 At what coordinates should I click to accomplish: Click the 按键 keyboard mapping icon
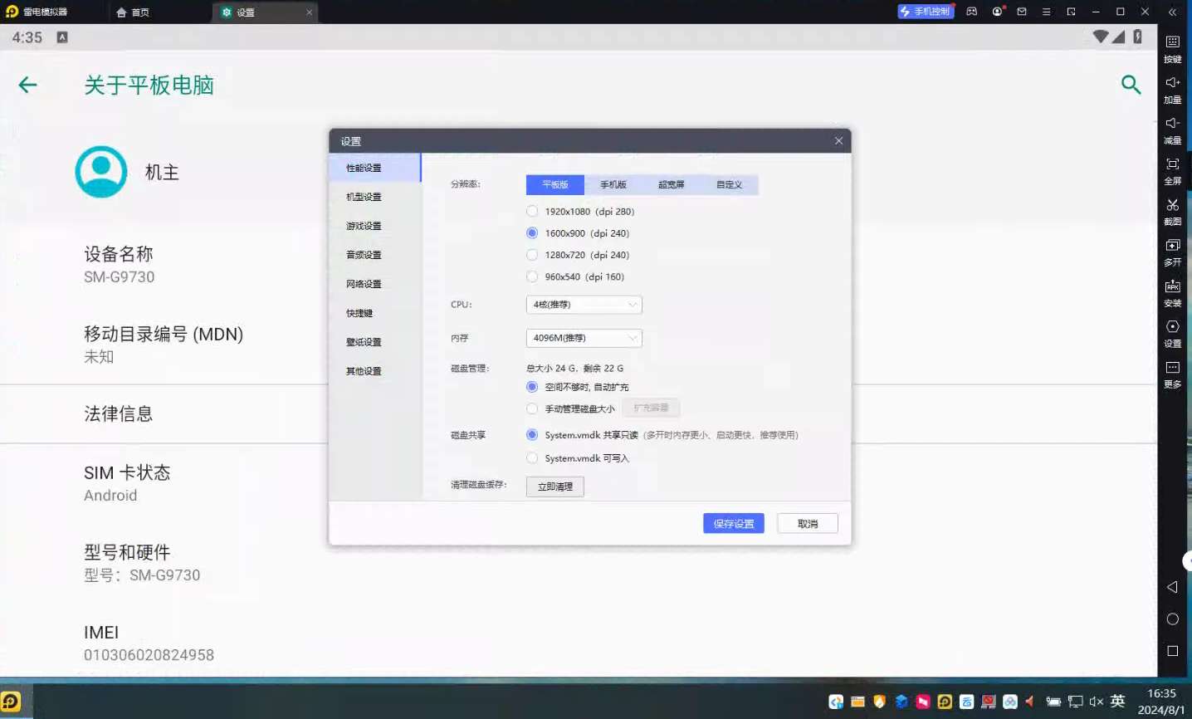pyautogui.click(x=1172, y=42)
